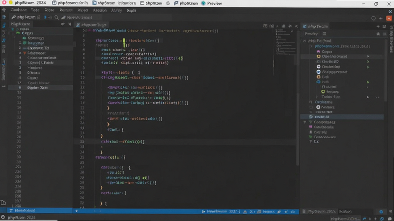
Task: Open the rightmost item in the menu bar
Action: pyautogui.click(x=131, y=10)
